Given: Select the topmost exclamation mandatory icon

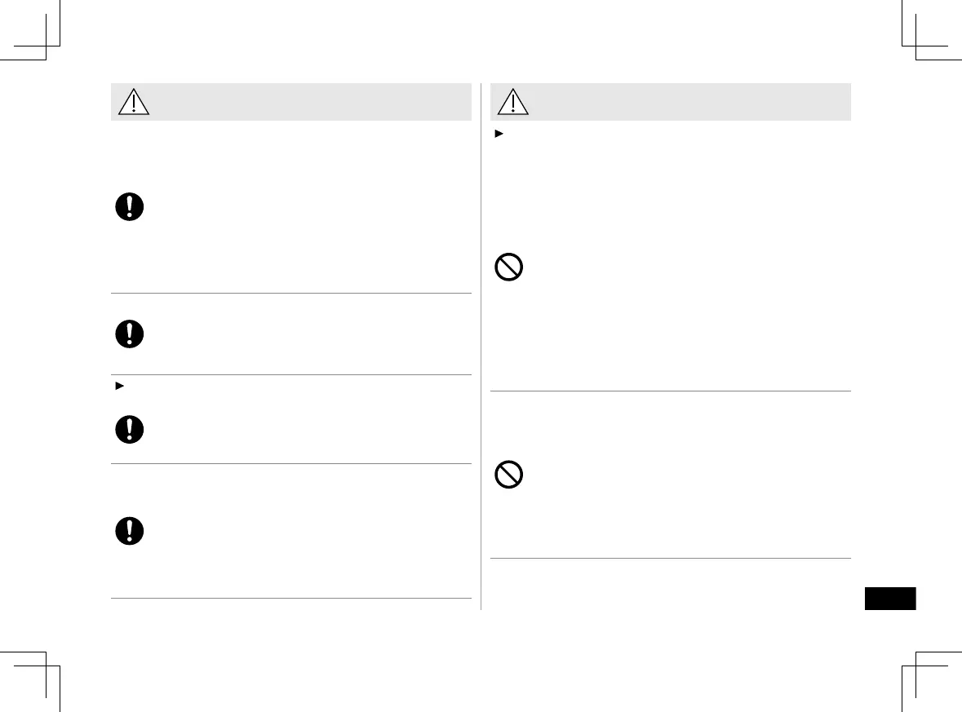Looking at the screenshot, I should [129, 207].
